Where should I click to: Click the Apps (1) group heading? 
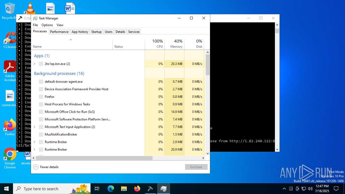click(42, 56)
